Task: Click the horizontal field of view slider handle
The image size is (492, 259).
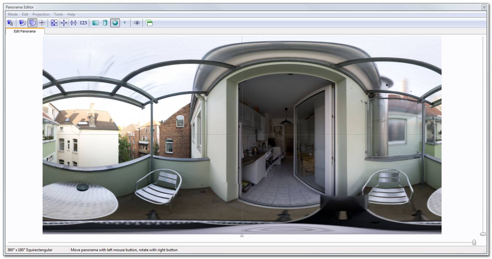Action: tap(474, 242)
